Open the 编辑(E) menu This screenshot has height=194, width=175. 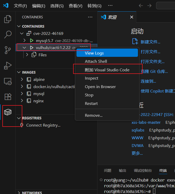point(39,6)
